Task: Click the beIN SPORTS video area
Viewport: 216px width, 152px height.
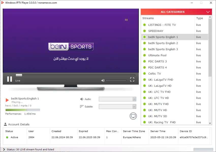Action: tap(71, 41)
